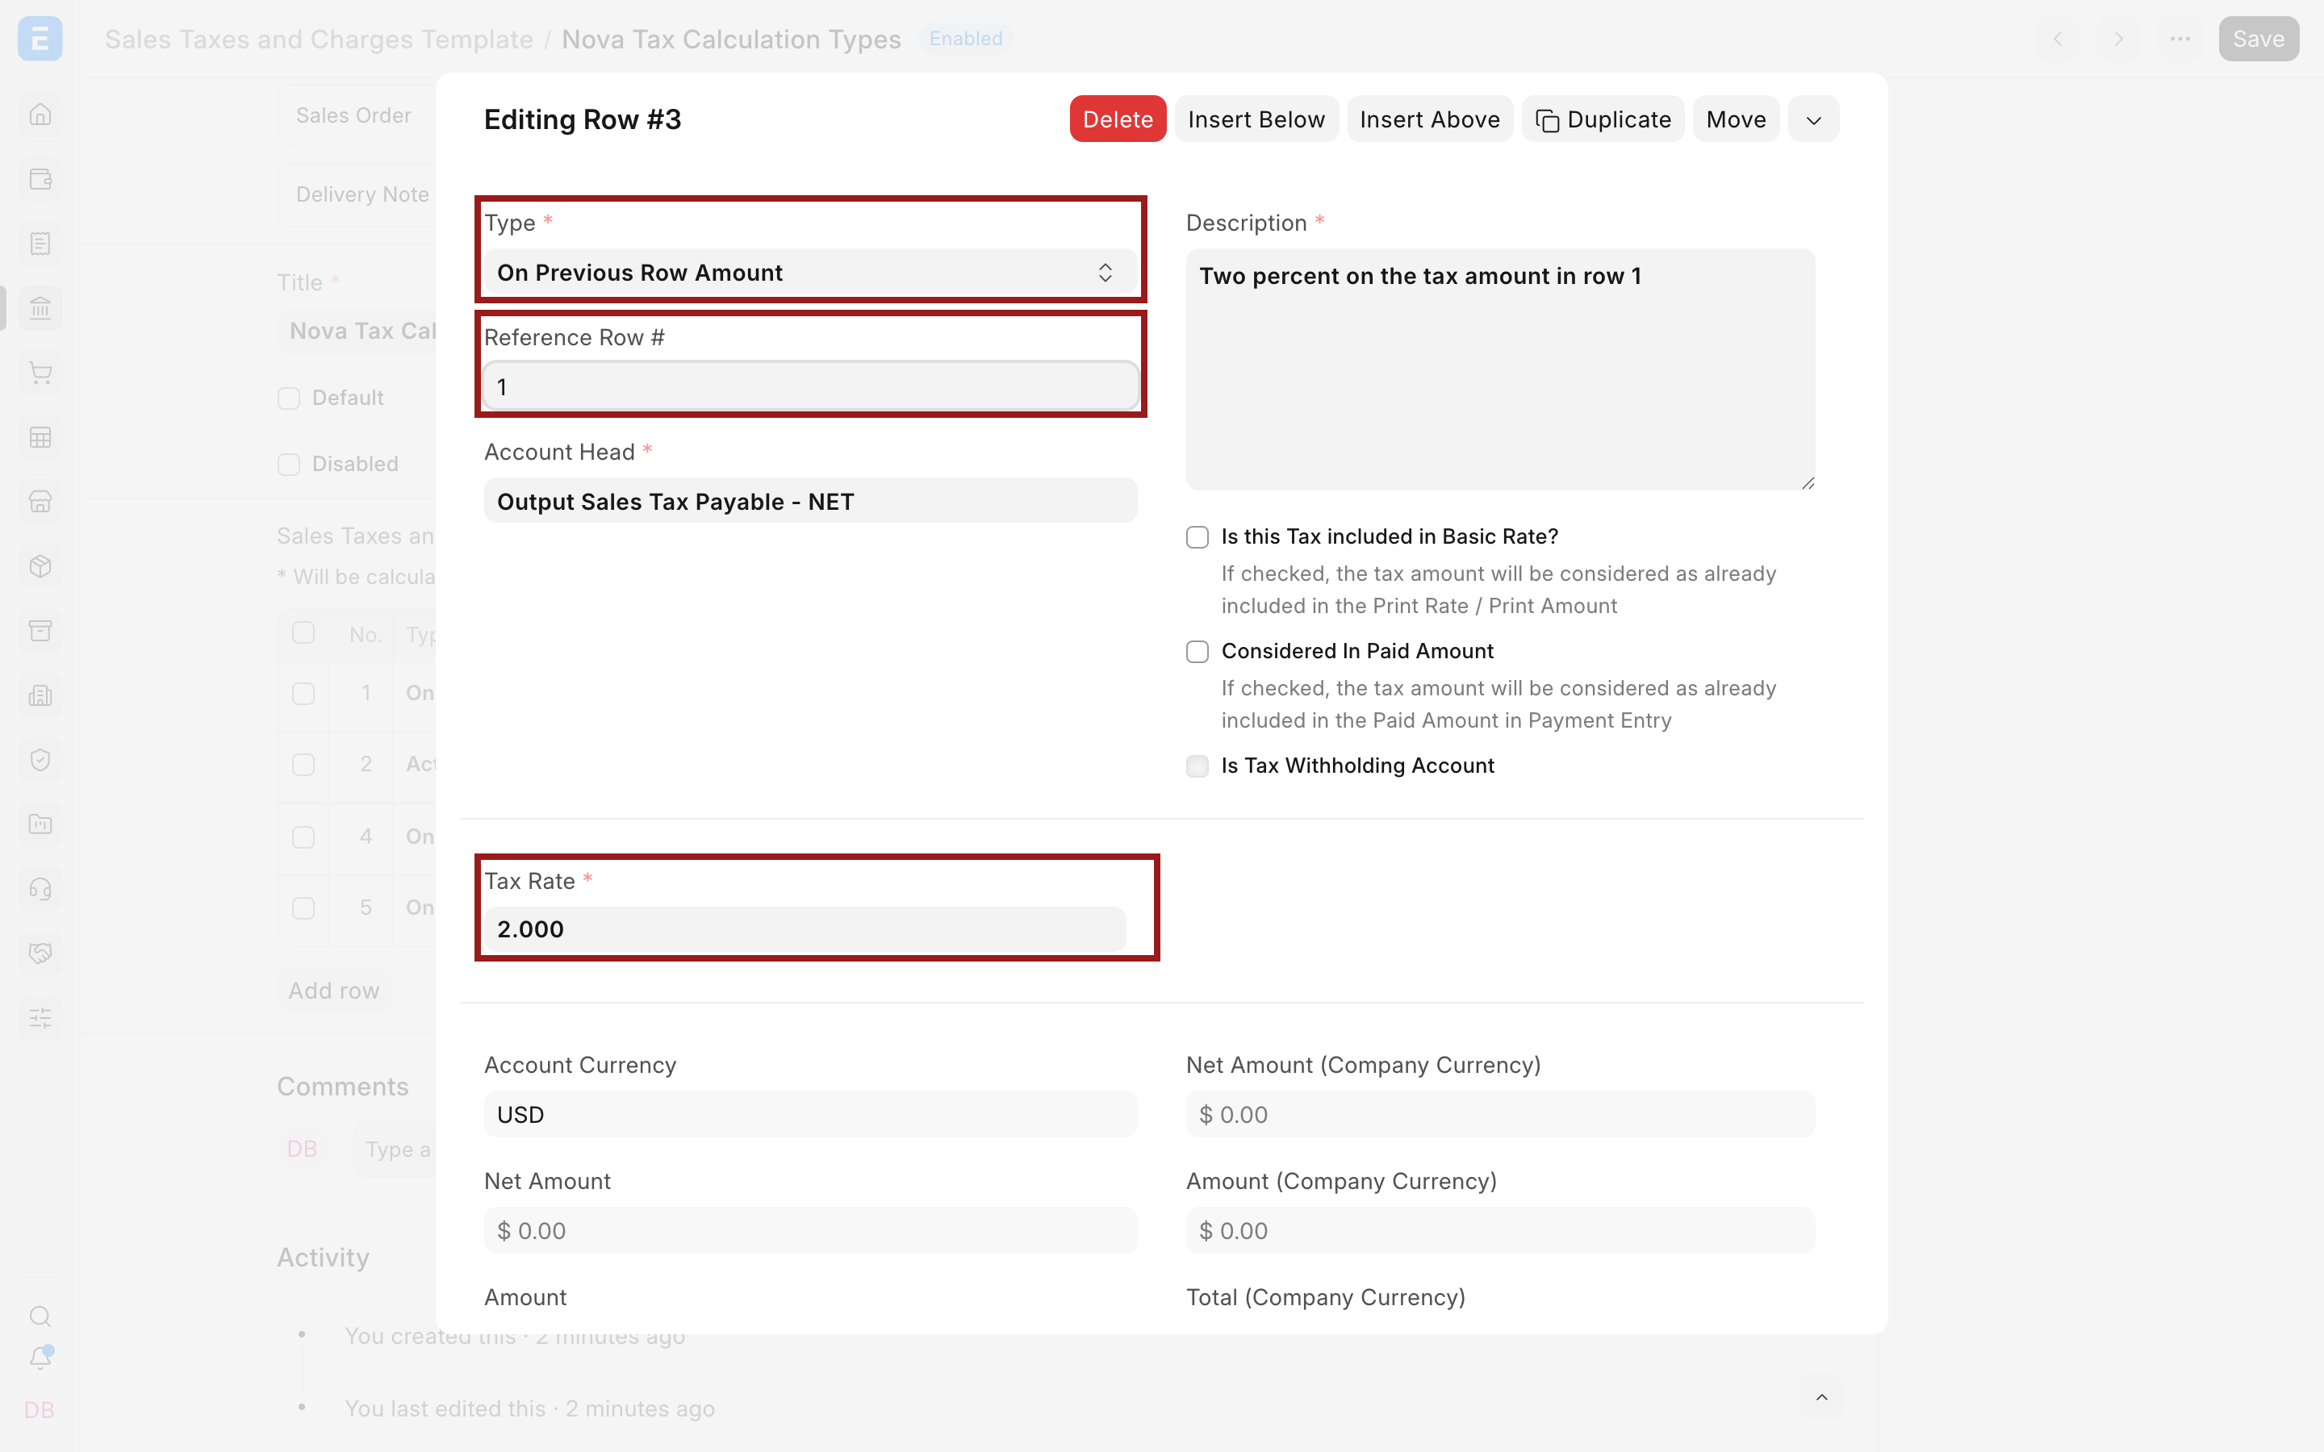Click the Delivery Note connection link
This screenshot has height=1452, width=2324.
[362, 195]
